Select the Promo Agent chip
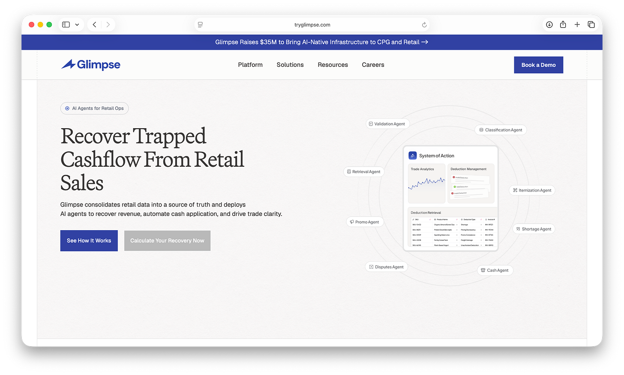The height and width of the screenshot is (375, 624). click(x=365, y=222)
